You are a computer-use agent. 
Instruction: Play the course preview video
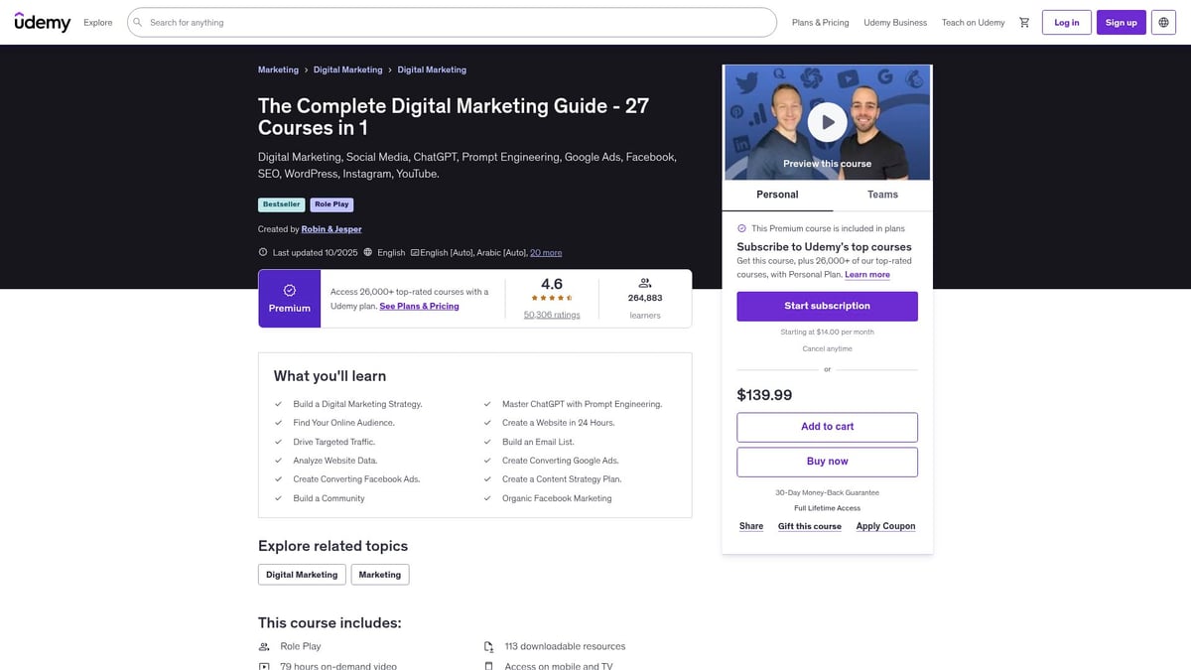click(x=827, y=121)
